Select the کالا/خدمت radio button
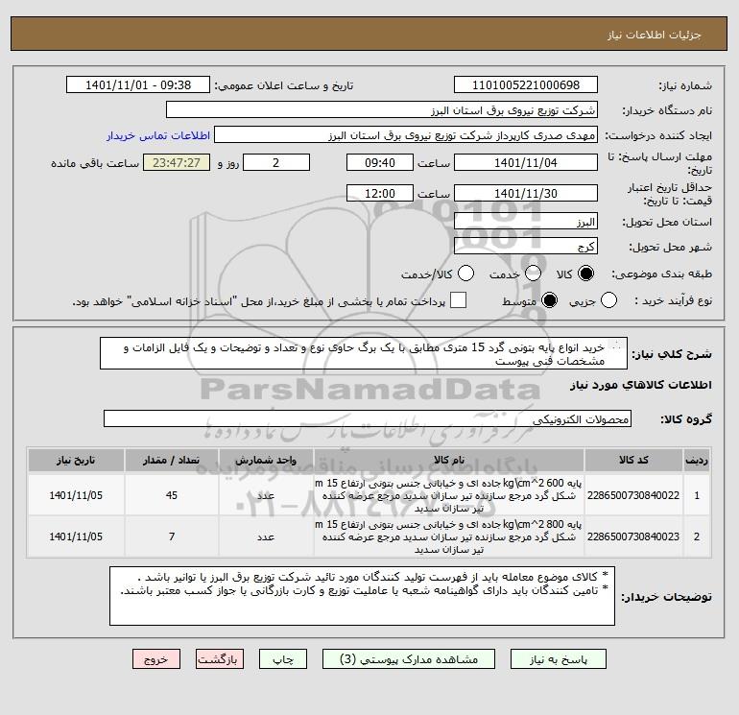739x715 pixels. (466, 274)
